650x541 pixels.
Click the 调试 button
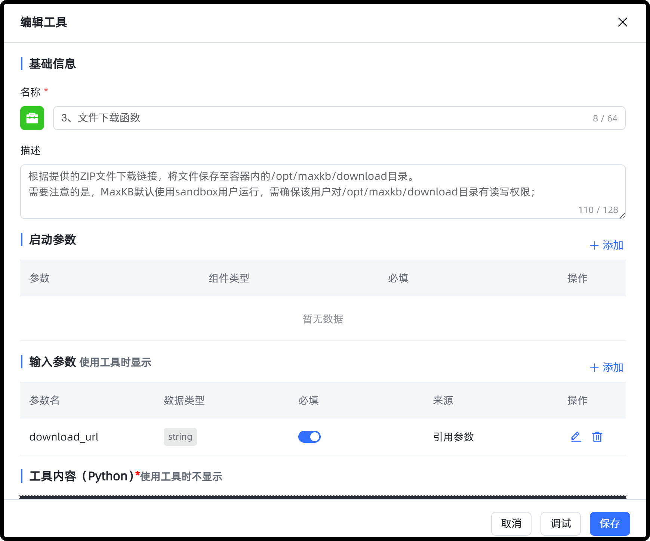(x=561, y=523)
